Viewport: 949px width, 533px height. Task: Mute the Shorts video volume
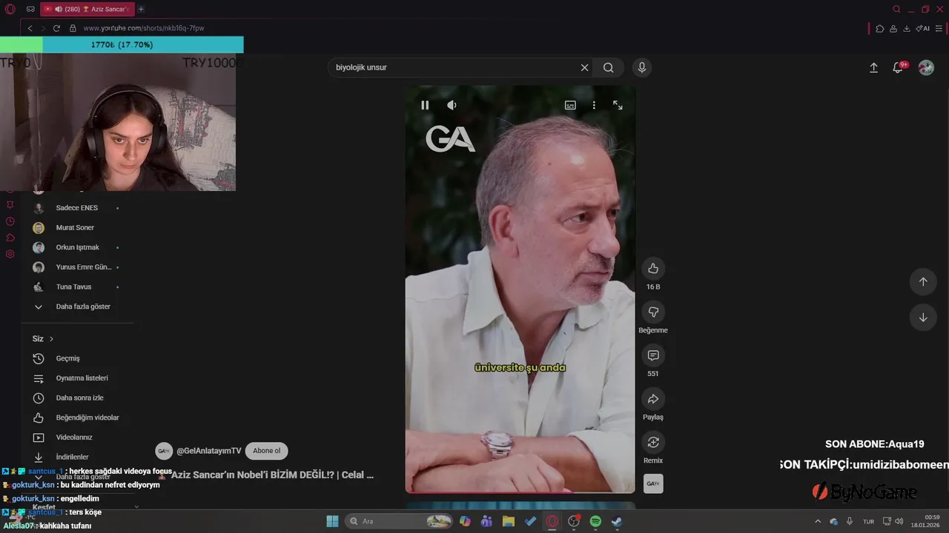click(452, 105)
